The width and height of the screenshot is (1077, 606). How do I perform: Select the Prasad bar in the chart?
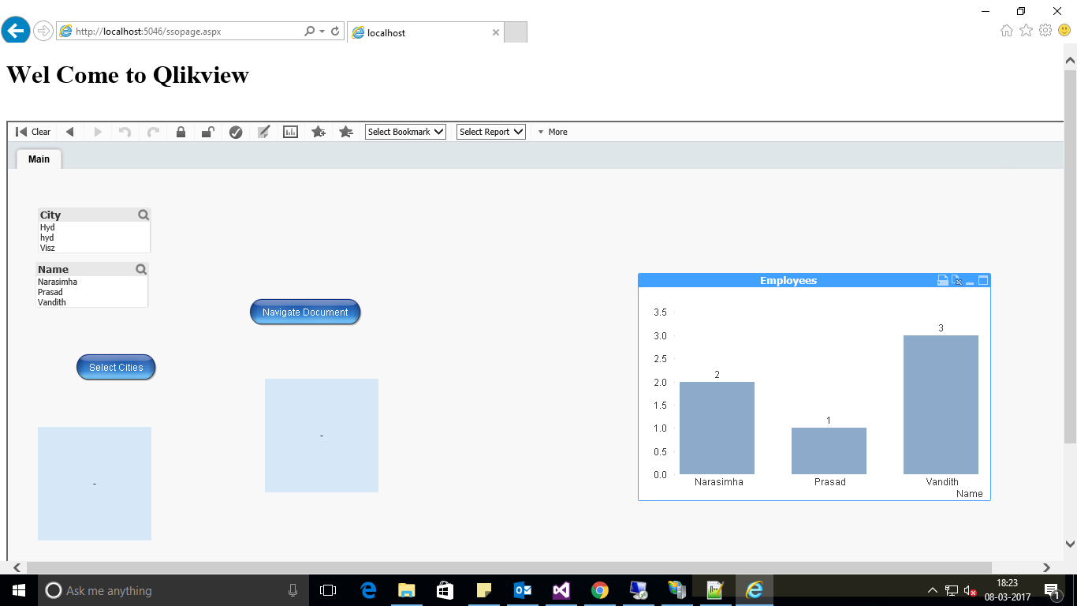(829, 451)
